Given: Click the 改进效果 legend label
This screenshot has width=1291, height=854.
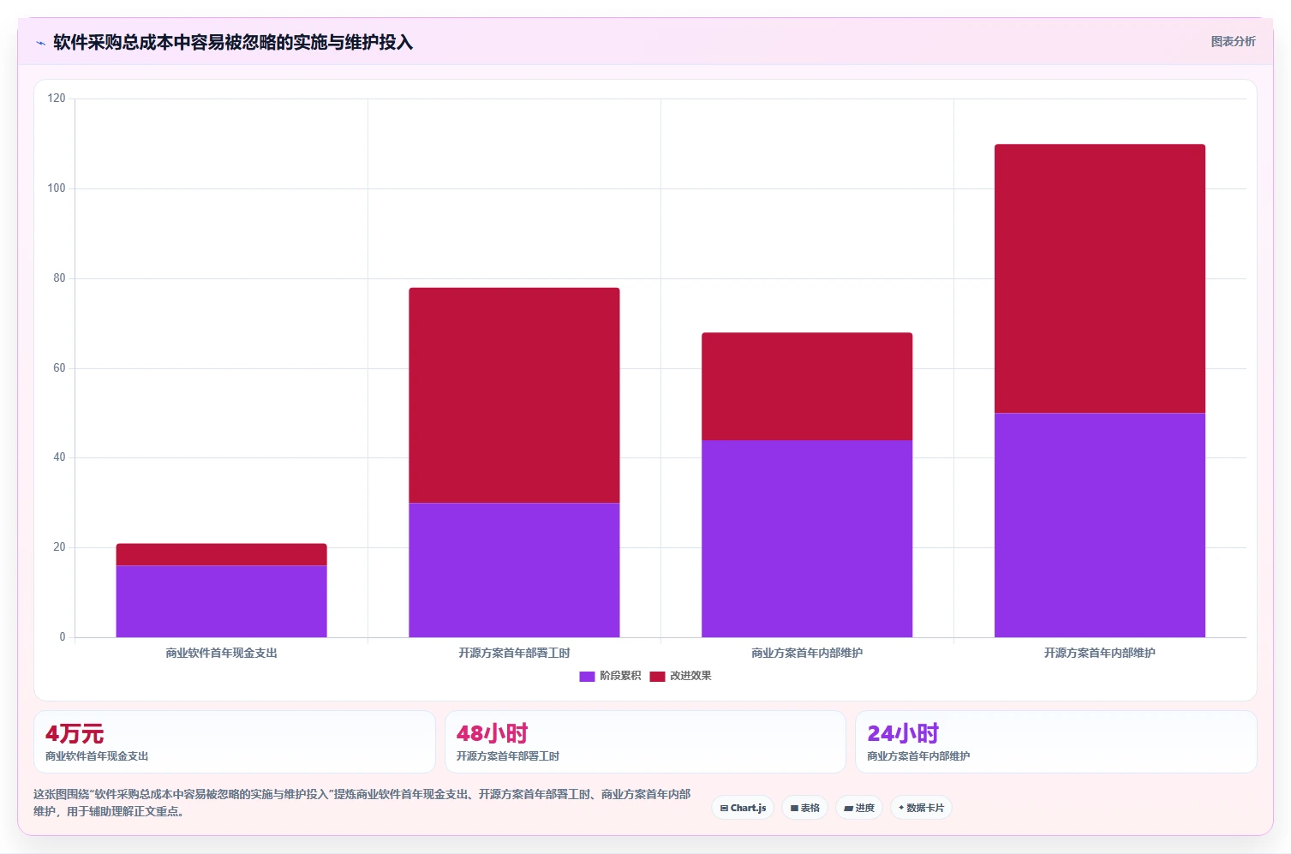Looking at the screenshot, I should (690, 676).
